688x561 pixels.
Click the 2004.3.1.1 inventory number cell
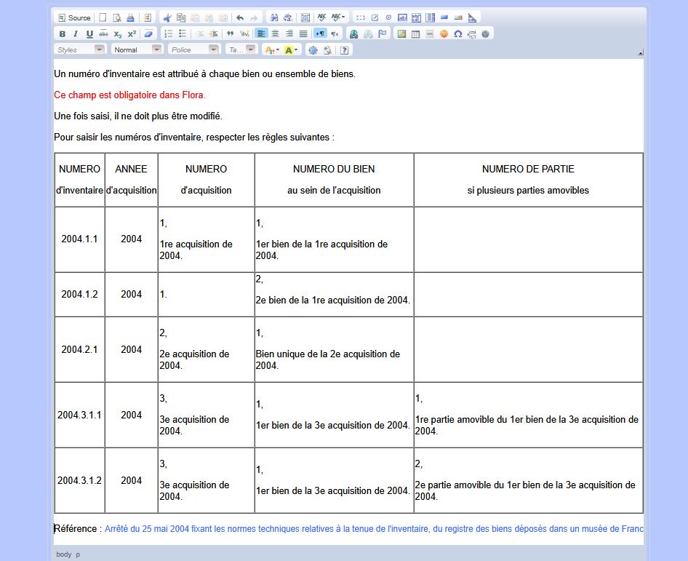coord(80,415)
